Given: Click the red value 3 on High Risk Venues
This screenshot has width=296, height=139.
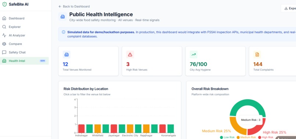Looking at the screenshot, I should (x=128, y=64).
